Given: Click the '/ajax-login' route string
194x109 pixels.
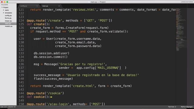Looking at the screenshot, I should (58, 104).
